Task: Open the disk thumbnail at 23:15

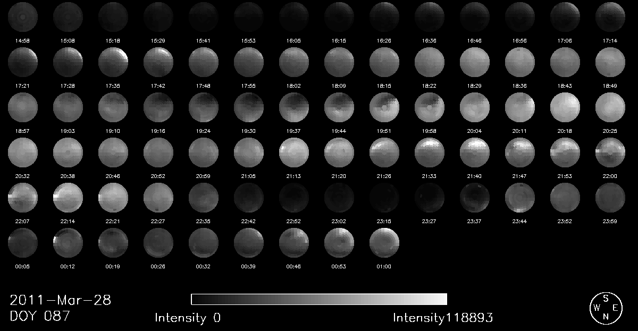Action: coord(384,197)
